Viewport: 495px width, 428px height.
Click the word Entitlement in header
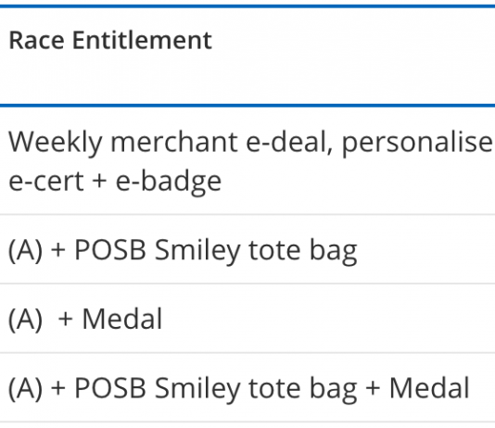[142, 41]
